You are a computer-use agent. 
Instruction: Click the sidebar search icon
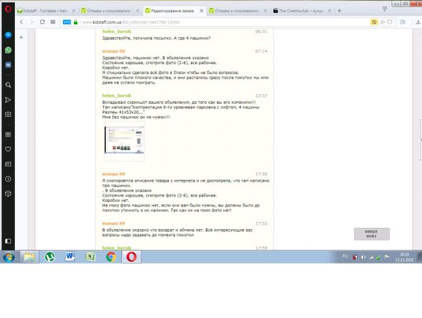point(8,85)
